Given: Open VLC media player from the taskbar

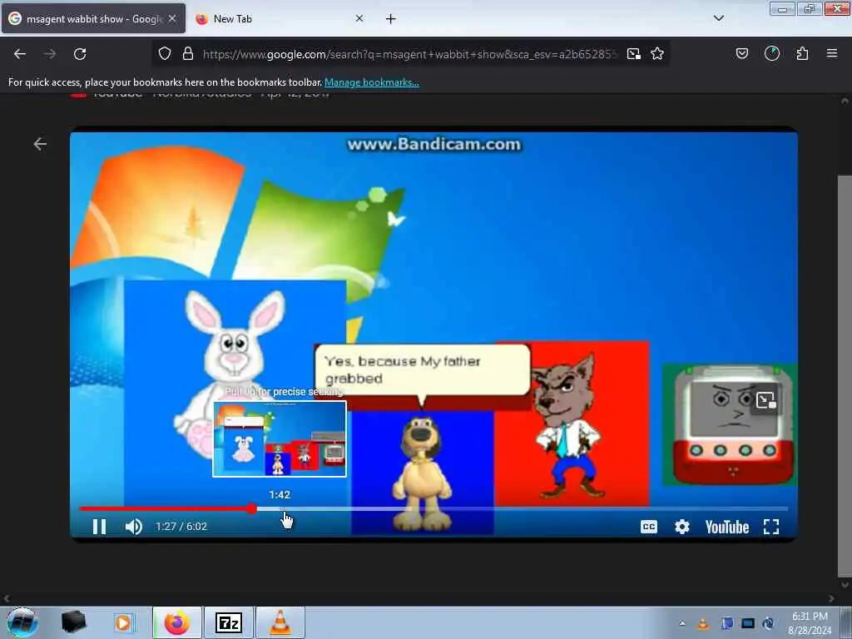Looking at the screenshot, I should coord(280,622).
